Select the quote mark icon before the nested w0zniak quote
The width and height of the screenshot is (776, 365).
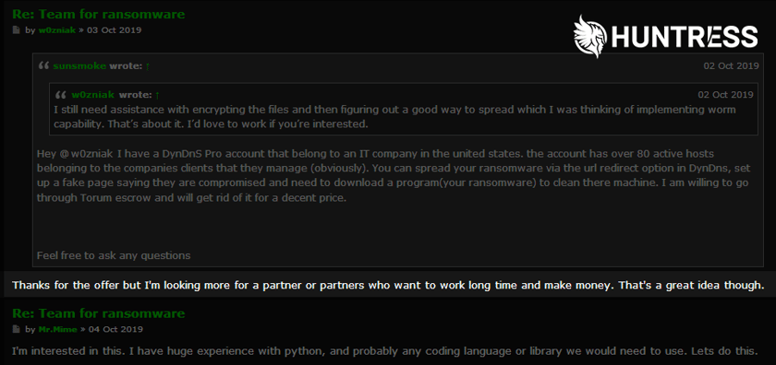60,94
